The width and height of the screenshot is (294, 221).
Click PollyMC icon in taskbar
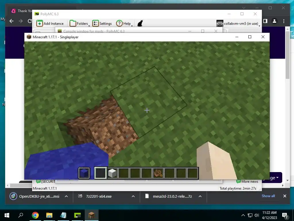77,215
